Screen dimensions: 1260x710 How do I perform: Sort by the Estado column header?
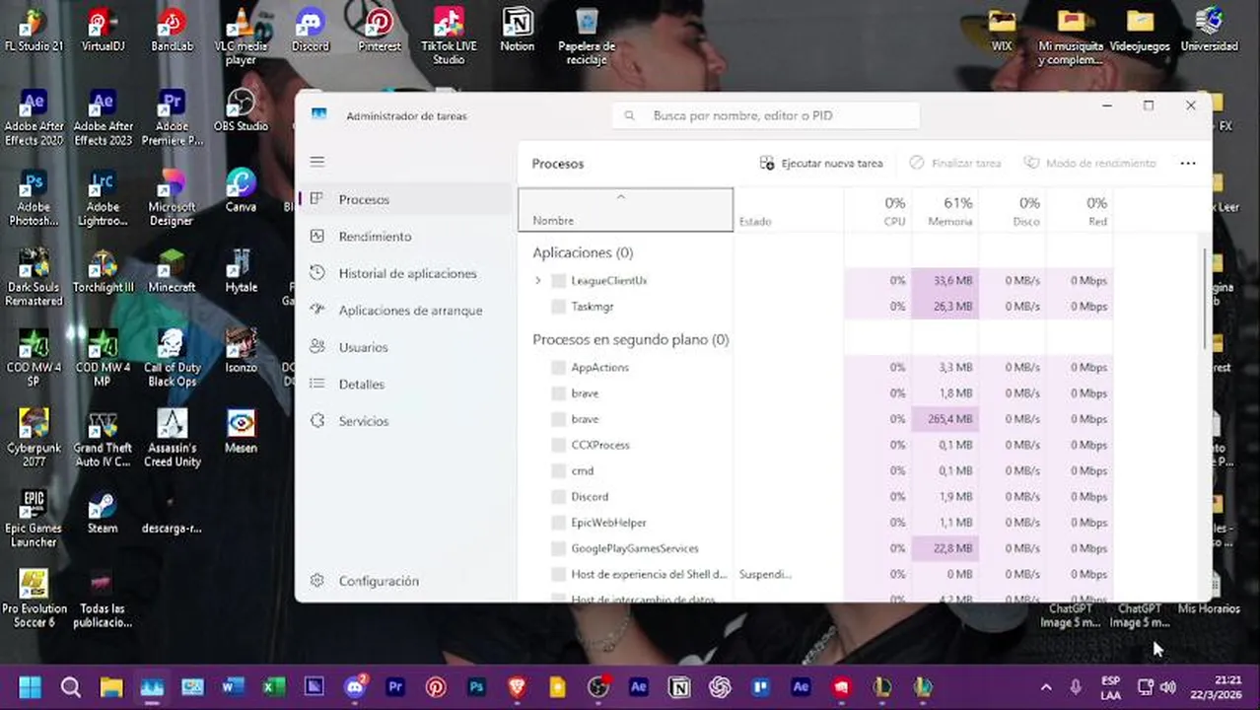click(x=789, y=210)
